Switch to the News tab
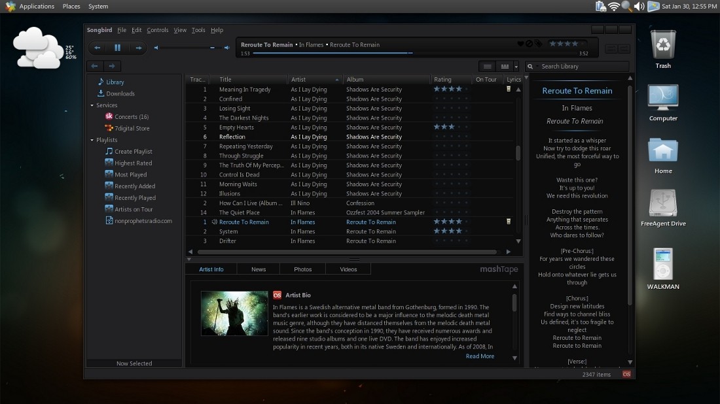The width and height of the screenshot is (720, 404). (259, 269)
